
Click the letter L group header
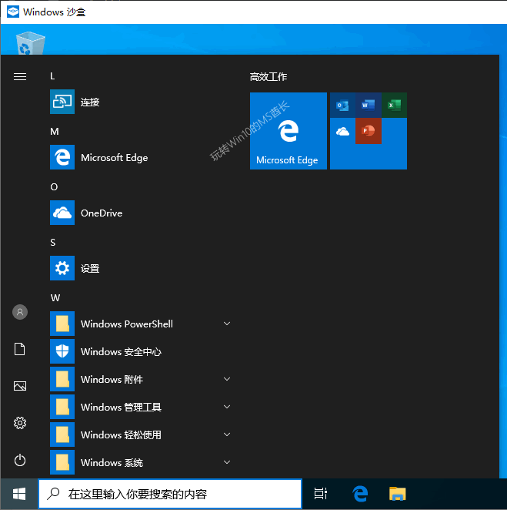pos(52,76)
